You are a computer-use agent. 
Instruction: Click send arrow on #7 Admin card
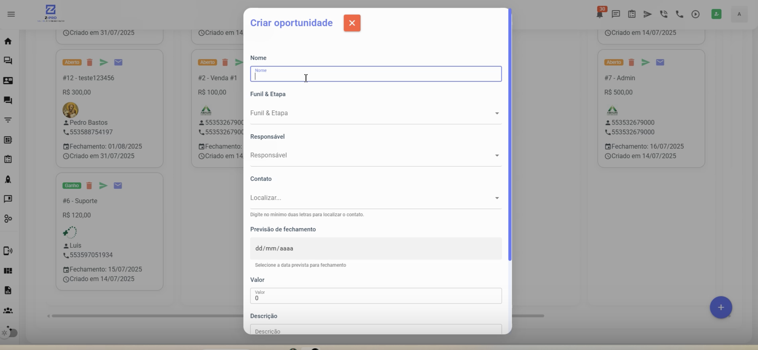645,62
